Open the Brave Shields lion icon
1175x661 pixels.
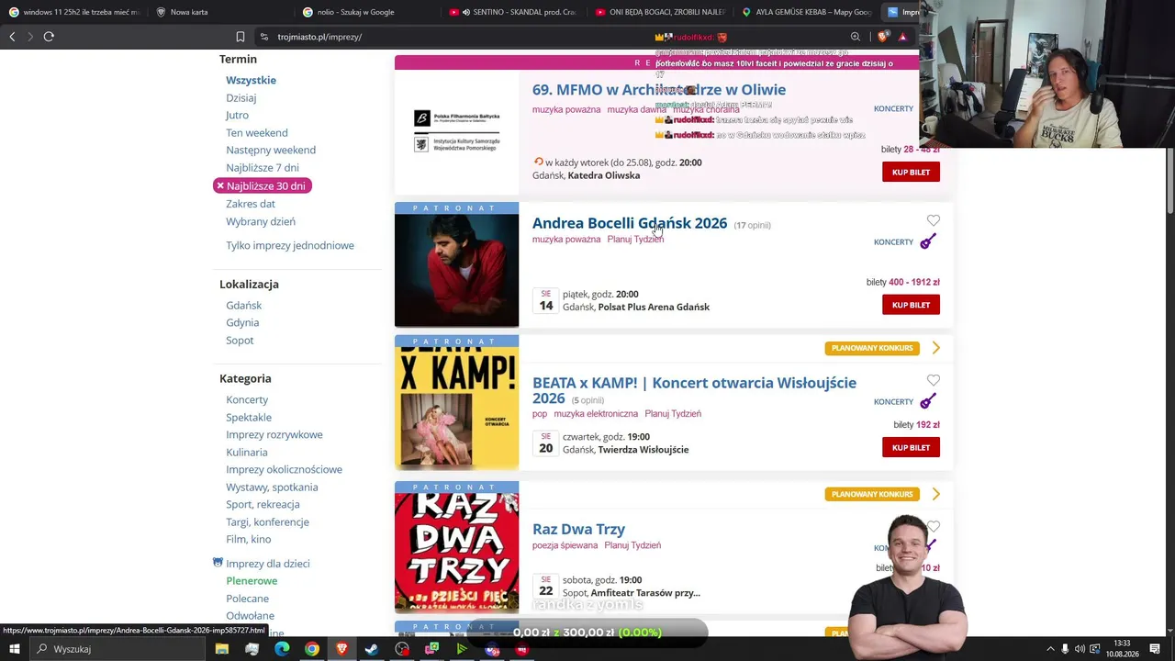point(883,37)
